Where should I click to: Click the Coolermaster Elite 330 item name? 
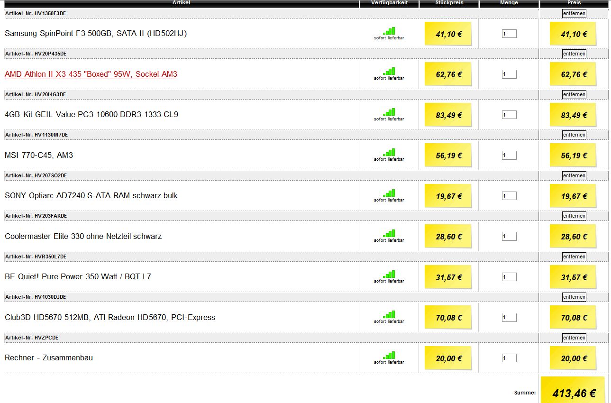tap(83, 237)
